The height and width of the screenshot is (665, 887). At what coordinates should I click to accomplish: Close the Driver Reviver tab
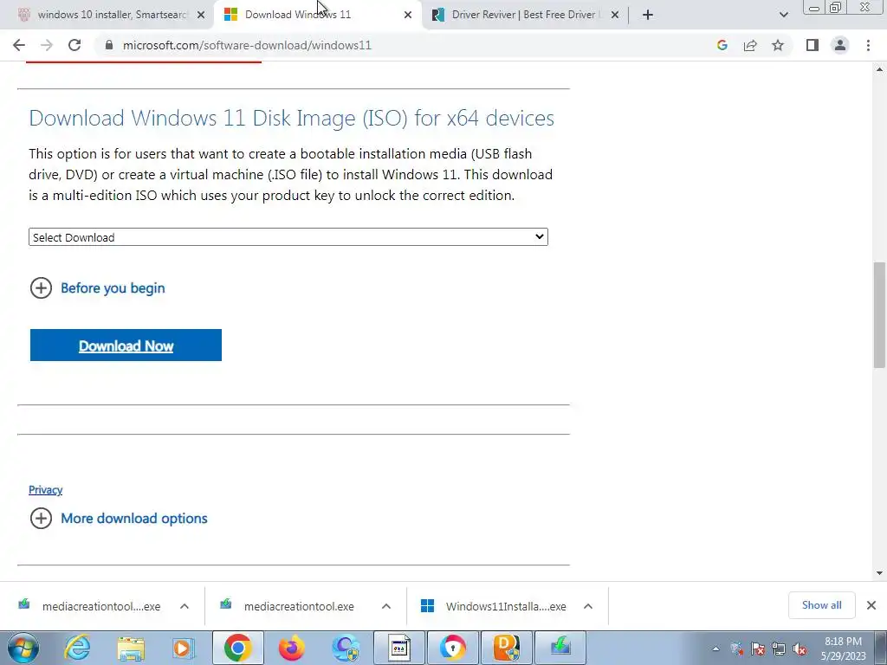[x=615, y=15]
